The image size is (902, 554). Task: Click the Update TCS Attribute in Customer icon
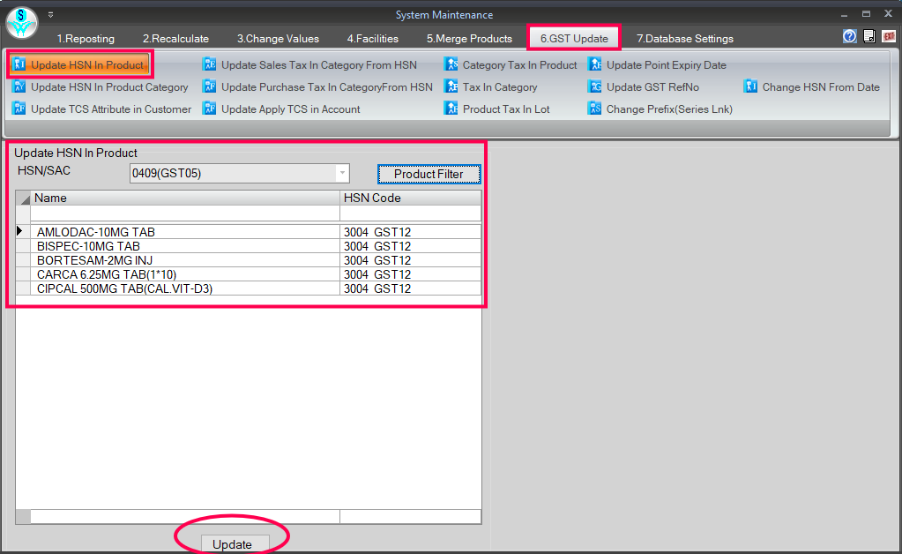pyautogui.click(x=19, y=109)
